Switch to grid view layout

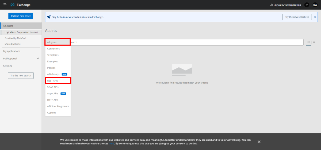[309, 42]
